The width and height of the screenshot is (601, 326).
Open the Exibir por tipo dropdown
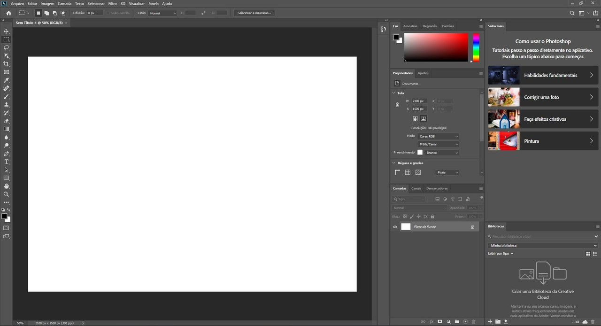pos(501,254)
